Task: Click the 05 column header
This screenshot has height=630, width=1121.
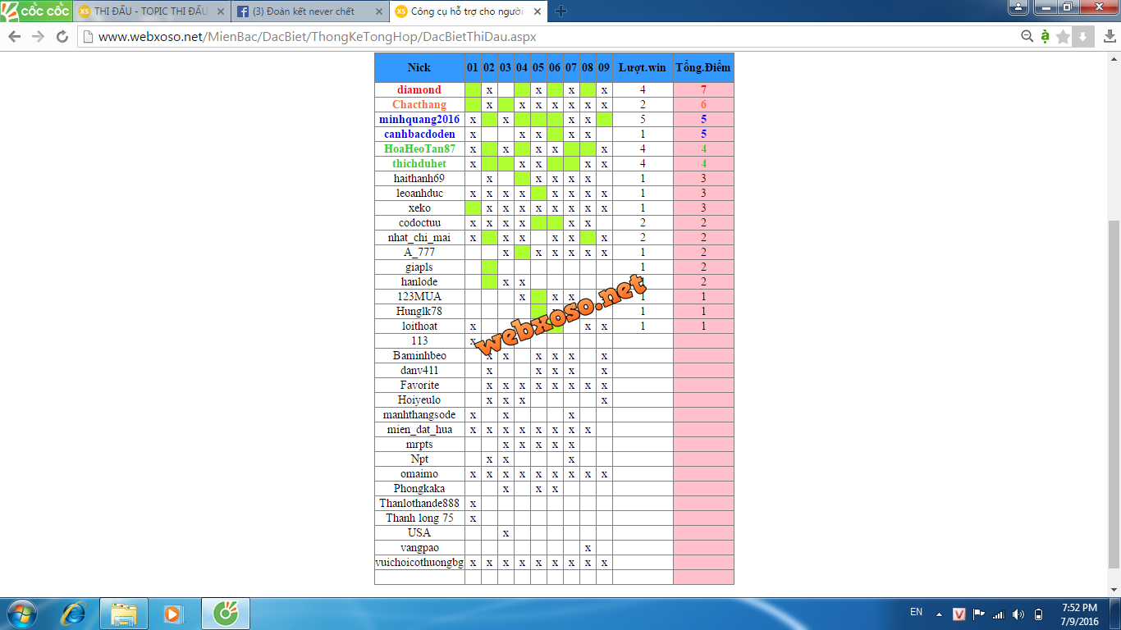Action: (538, 68)
